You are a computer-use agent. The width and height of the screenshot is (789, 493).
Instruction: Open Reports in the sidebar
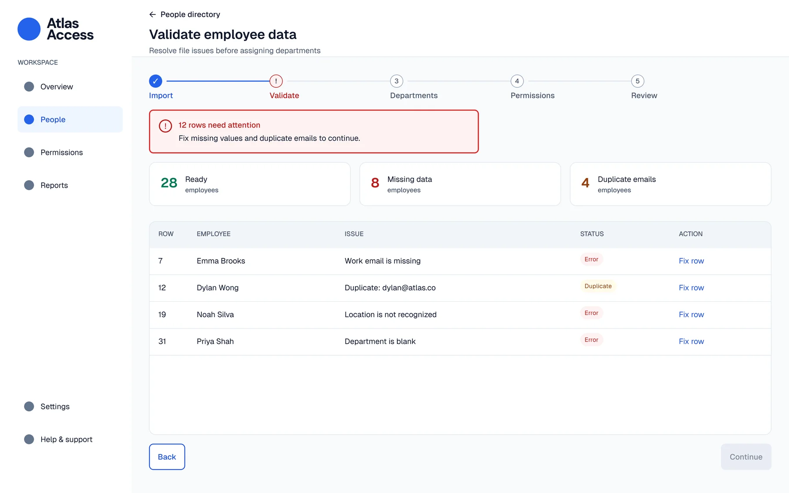70,185
